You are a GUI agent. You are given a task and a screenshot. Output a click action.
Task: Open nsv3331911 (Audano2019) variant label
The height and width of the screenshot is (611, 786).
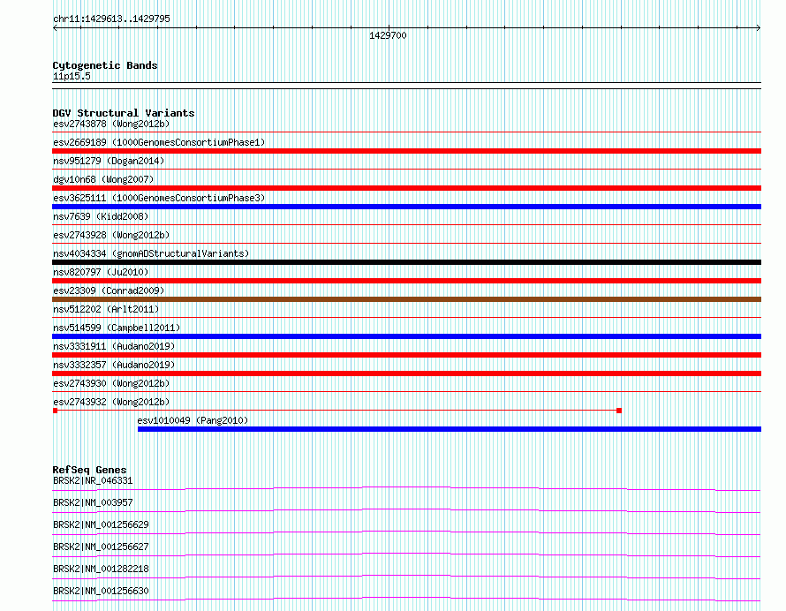[x=114, y=346]
